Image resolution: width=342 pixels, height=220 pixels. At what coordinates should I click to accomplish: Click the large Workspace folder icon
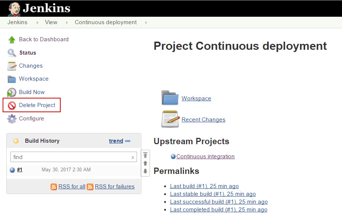170,98
